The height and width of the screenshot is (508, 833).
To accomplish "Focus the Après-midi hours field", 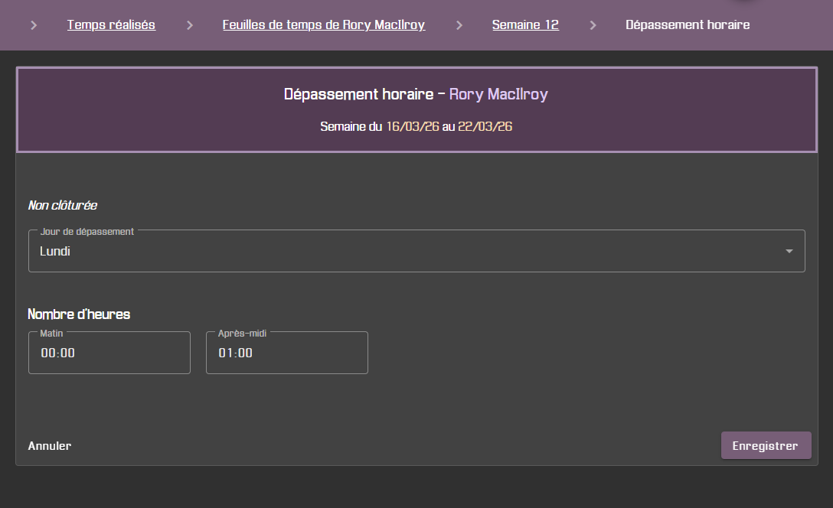I will click(287, 353).
